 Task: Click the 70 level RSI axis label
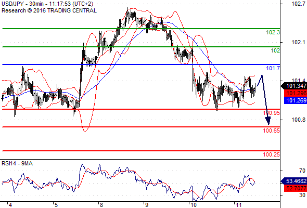pos(302,171)
